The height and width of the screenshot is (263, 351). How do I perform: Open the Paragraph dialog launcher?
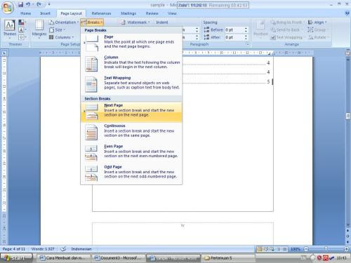point(247,44)
